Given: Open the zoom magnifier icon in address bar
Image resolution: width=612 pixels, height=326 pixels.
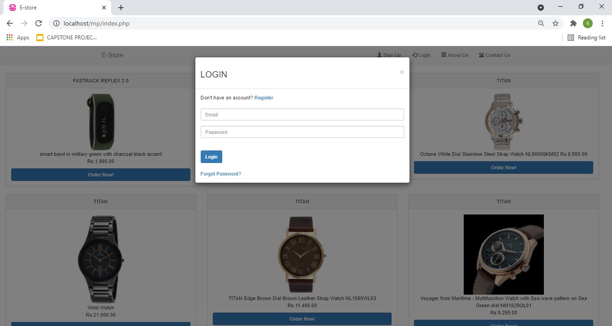Looking at the screenshot, I should pos(541,23).
